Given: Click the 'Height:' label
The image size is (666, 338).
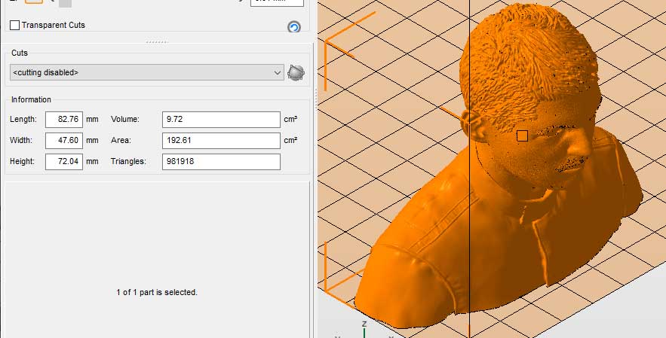Looking at the screenshot, I should tap(23, 162).
